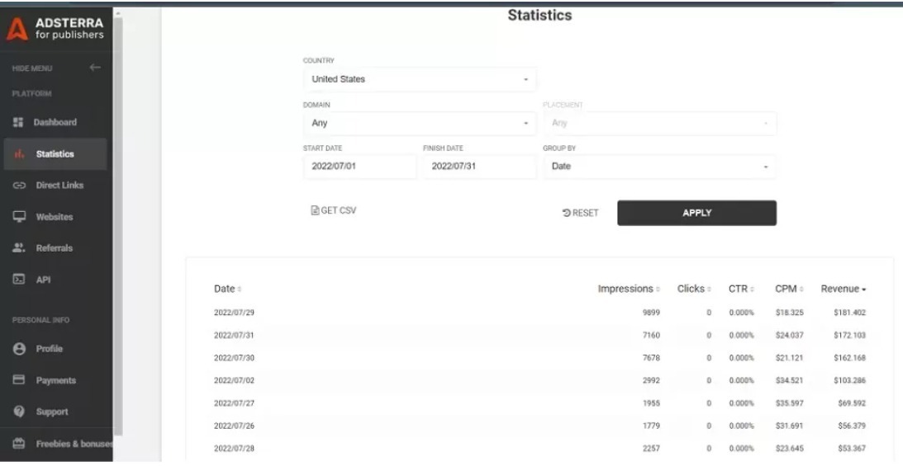903x466 pixels.
Task: Open the Referrals section
Action: coord(55,248)
